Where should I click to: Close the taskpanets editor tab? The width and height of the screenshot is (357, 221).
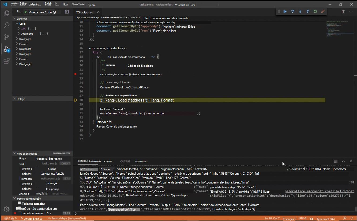tap(98, 12)
